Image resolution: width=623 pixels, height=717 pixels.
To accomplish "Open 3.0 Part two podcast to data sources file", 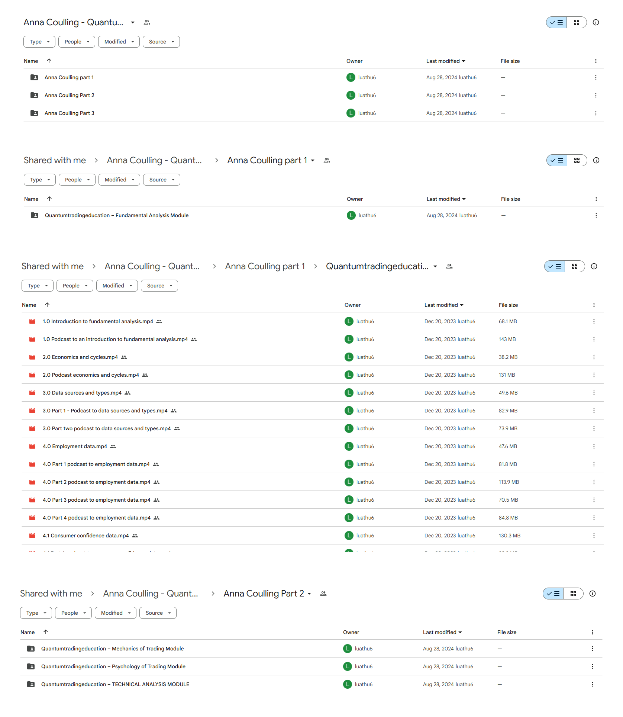I will pyautogui.click(x=107, y=428).
